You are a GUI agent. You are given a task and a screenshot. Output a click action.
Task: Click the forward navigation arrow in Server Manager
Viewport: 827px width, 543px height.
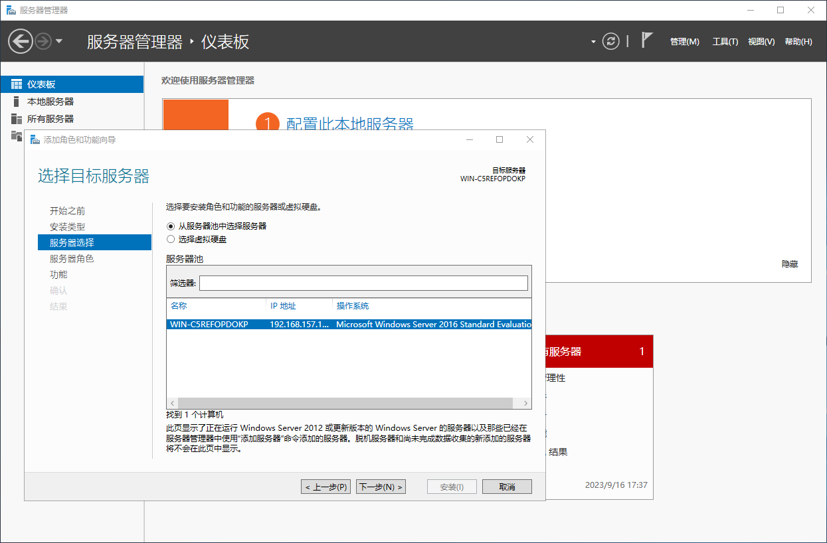point(43,41)
